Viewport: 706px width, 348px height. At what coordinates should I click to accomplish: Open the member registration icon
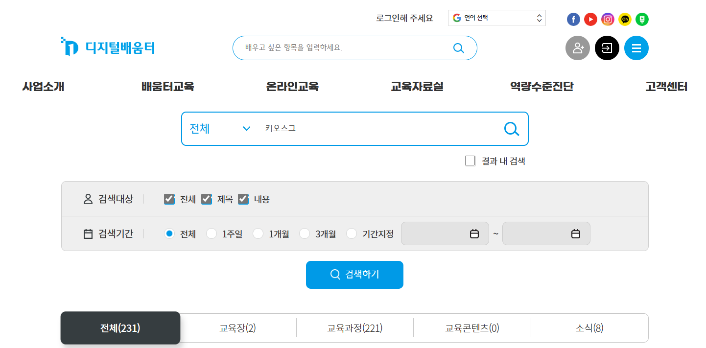(x=578, y=48)
